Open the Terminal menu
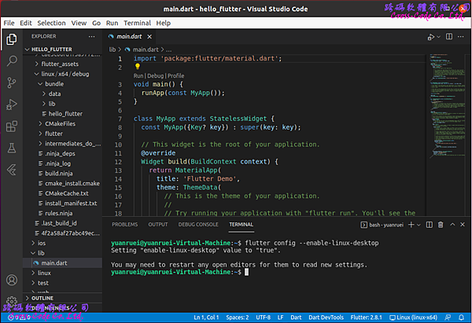Screen dimensions: 472x323 point(135,24)
